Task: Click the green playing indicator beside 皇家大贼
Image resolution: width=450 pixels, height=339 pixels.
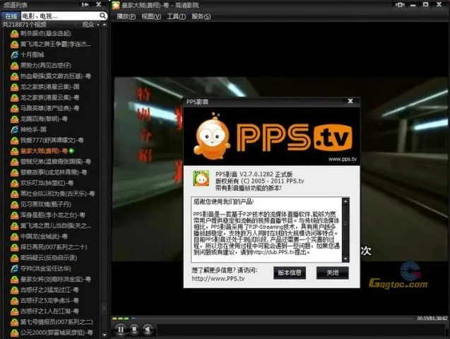Action: 71,151
